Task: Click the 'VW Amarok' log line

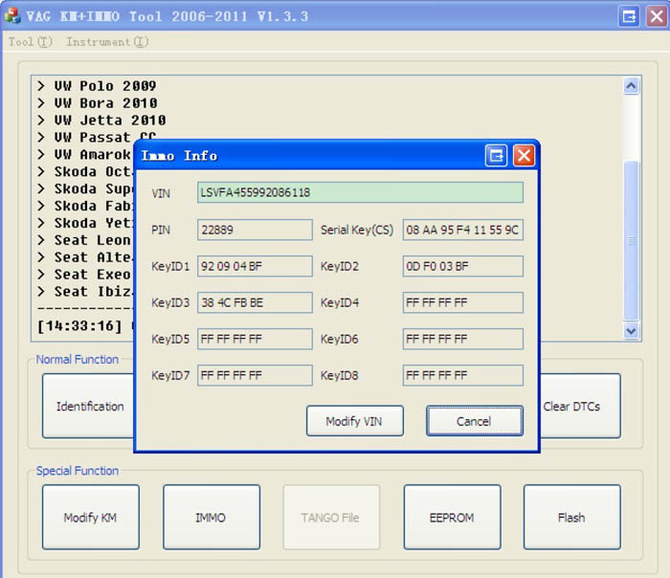Action: [84, 154]
